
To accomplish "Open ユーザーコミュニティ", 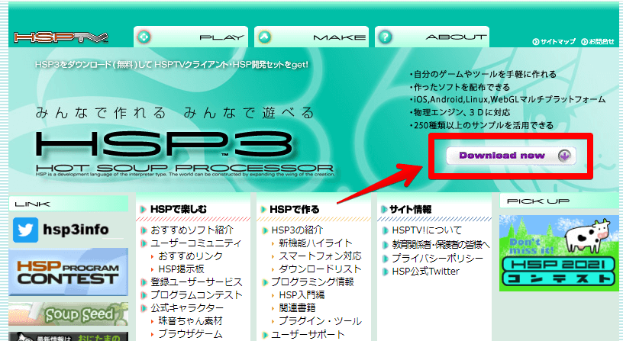I will pyautogui.click(x=196, y=243).
